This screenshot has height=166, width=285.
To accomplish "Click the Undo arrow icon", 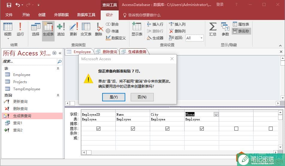I will [18, 5].
